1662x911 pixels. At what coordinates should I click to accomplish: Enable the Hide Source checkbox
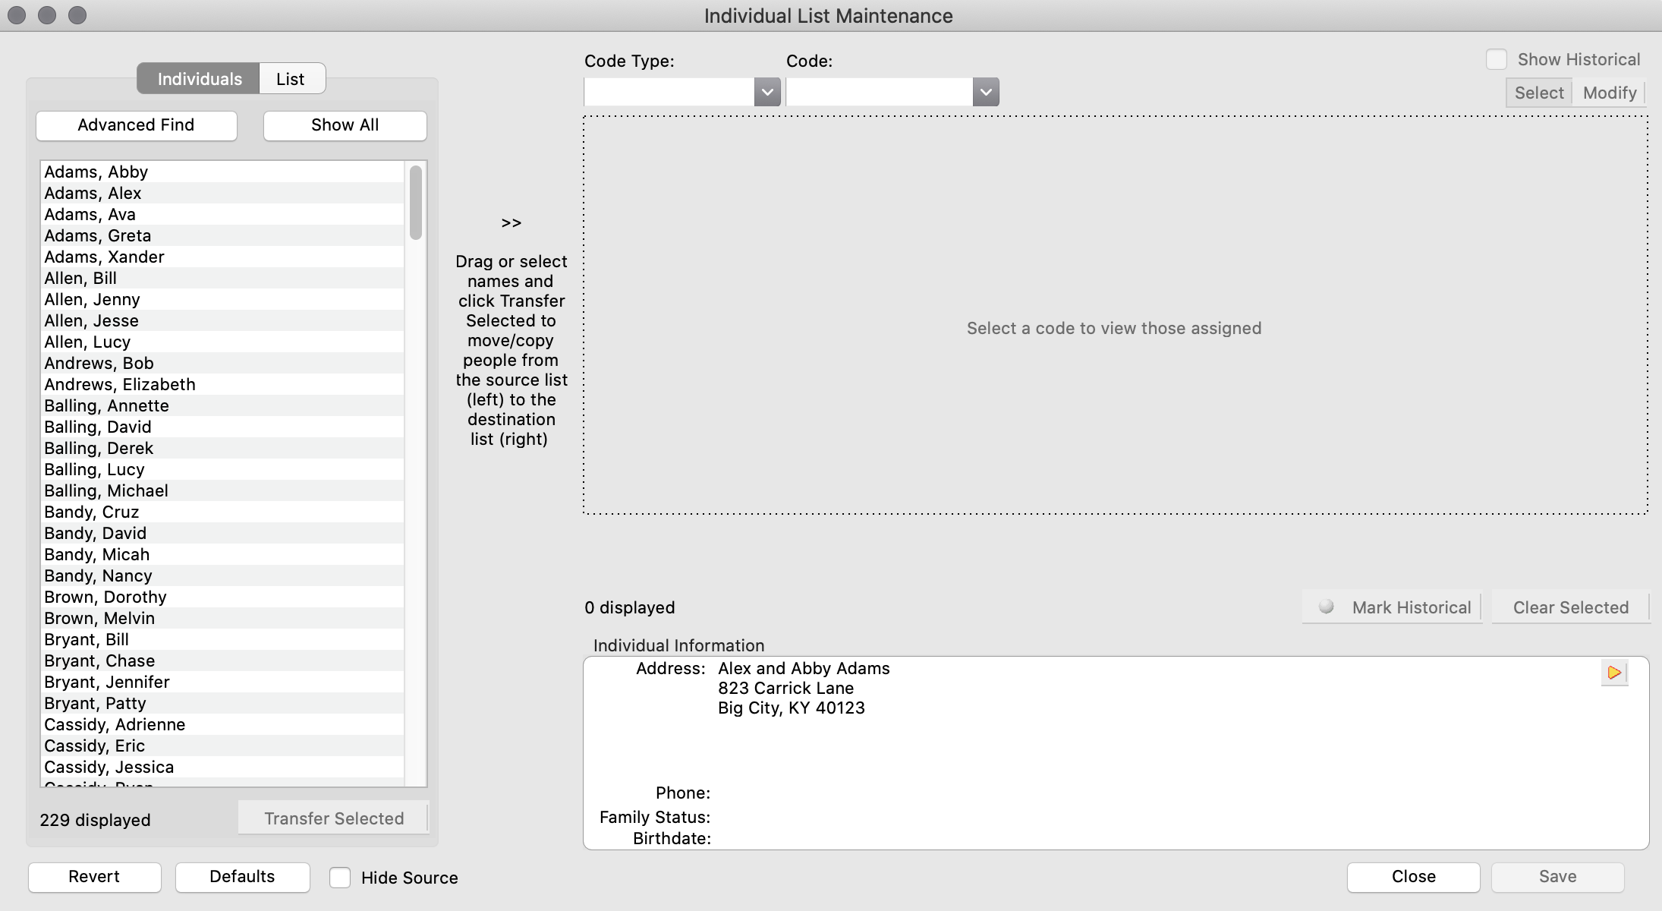point(340,878)
